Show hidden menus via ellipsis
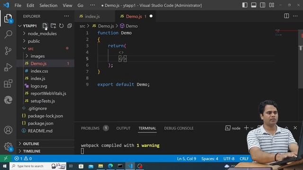 click(92, 5)
